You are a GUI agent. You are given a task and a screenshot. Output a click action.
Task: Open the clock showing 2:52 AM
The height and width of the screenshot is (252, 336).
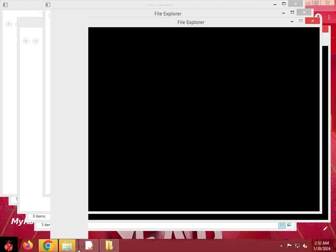coord(322,246)
